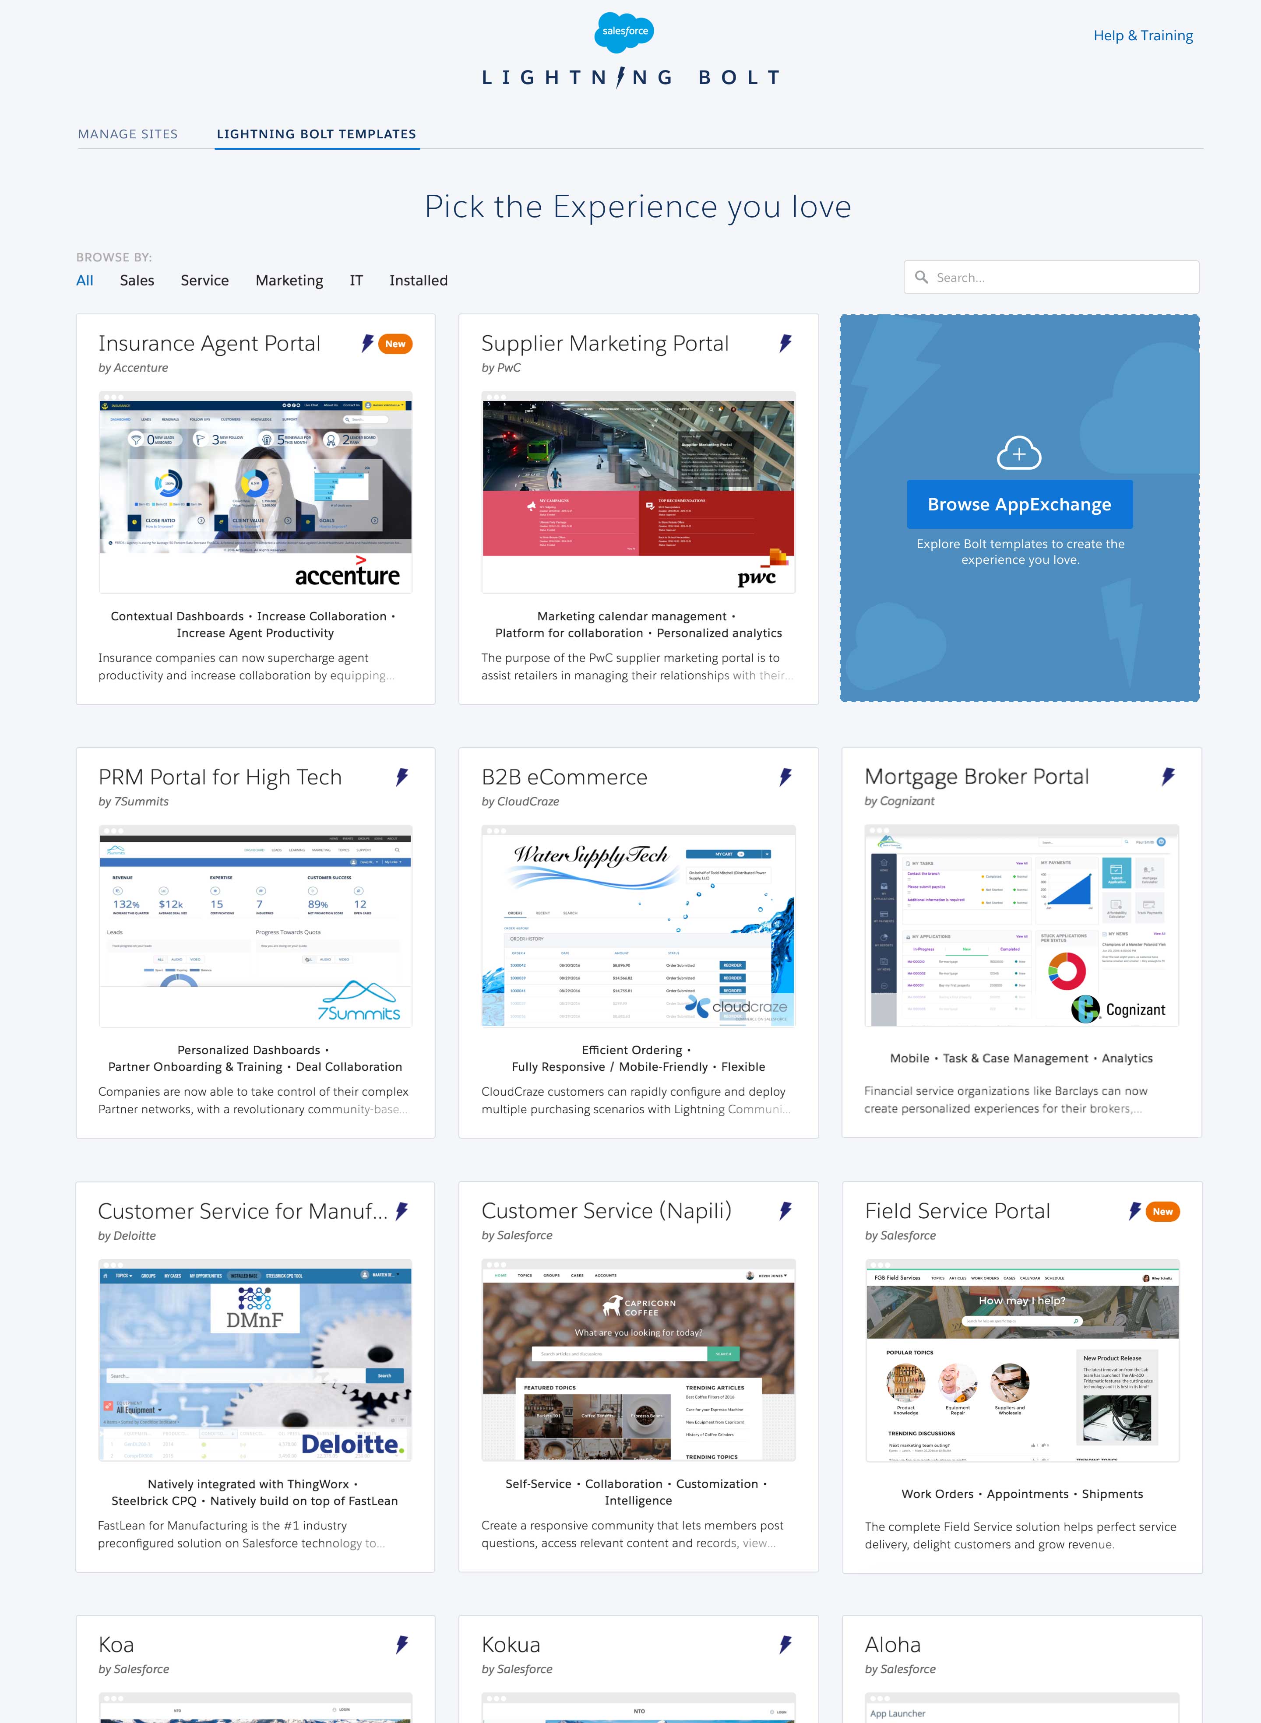Open Aloha template title

(892, 1644)
